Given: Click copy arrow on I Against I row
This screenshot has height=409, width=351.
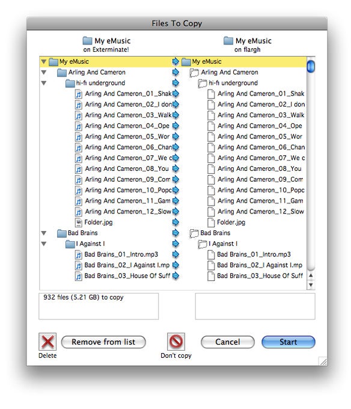Looking at the screenshot, I should click(x=176, y=244).
